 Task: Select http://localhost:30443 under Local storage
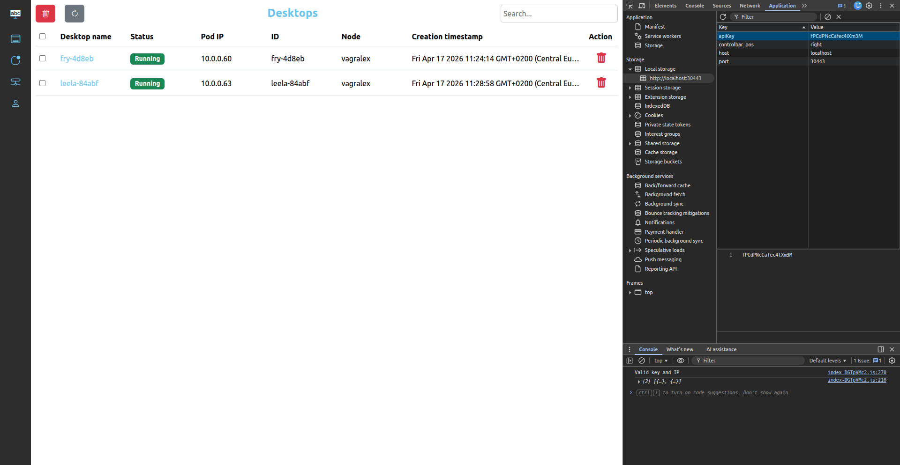click(675, 78)
